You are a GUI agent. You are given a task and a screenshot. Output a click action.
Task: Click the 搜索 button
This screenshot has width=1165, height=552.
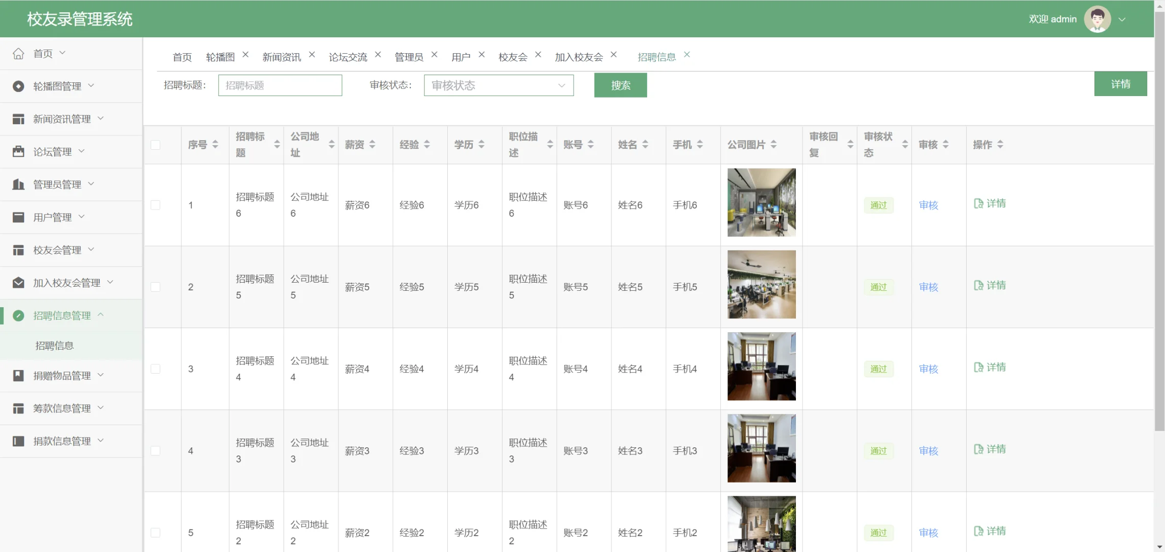click(x=620, y=85)
